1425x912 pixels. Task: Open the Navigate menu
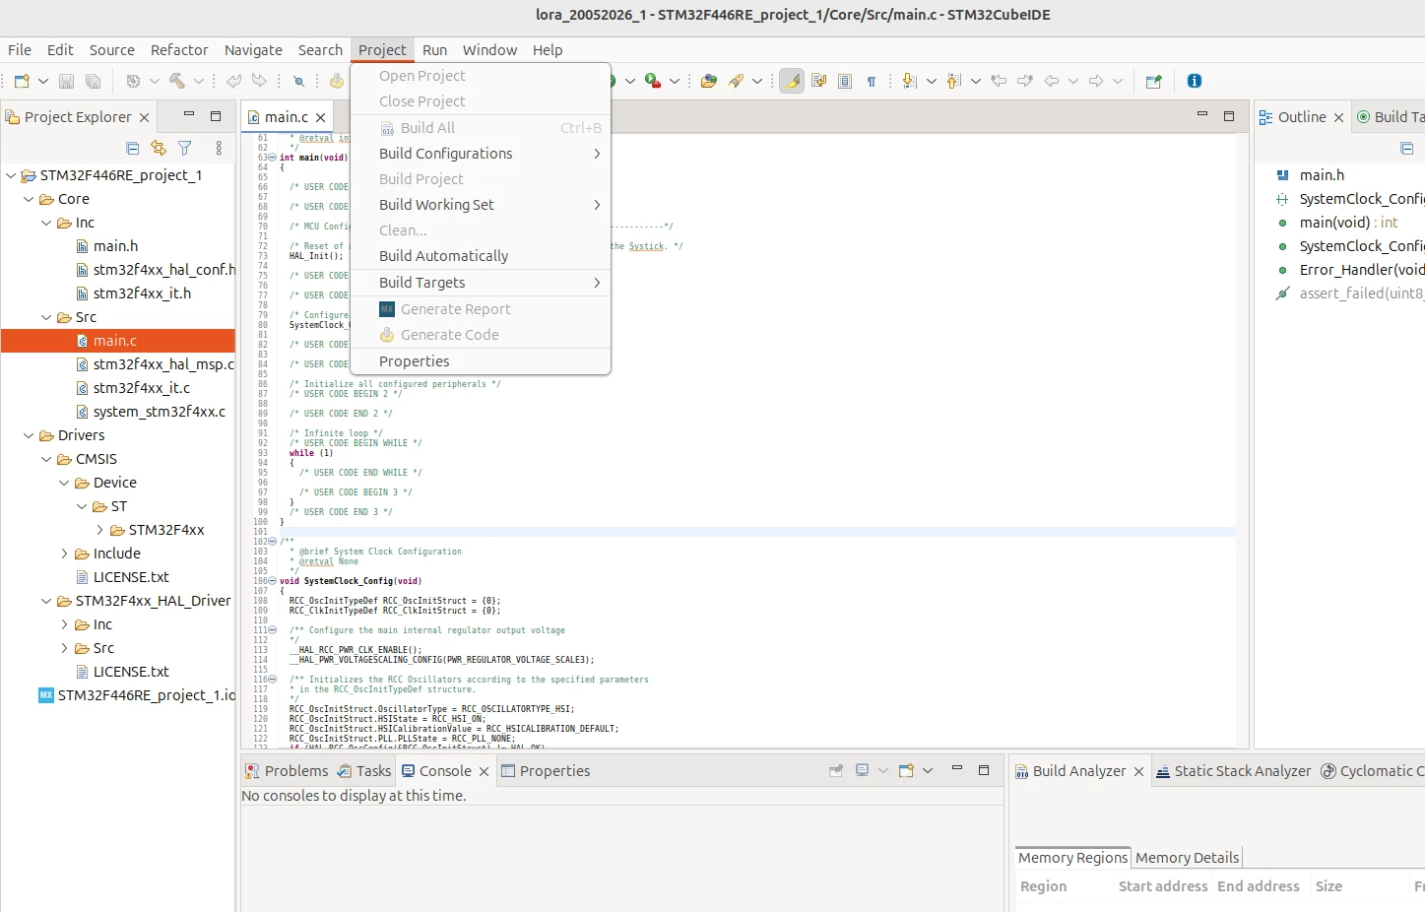coord(253,50)
